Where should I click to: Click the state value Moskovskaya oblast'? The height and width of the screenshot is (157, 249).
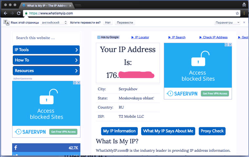coord(136,98)
